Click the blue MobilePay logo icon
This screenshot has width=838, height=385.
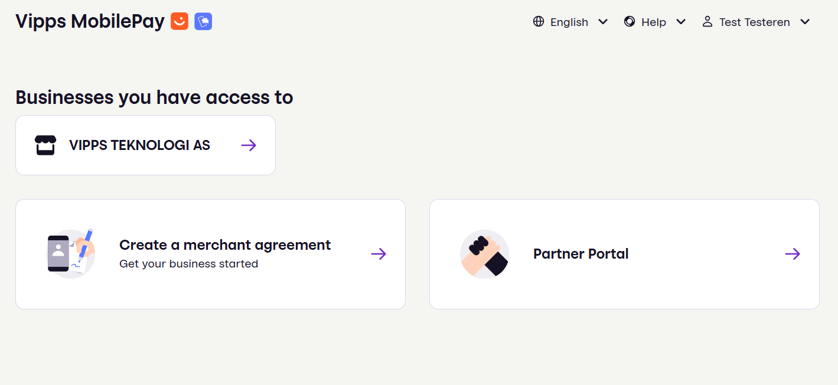(x=203, y=22)
